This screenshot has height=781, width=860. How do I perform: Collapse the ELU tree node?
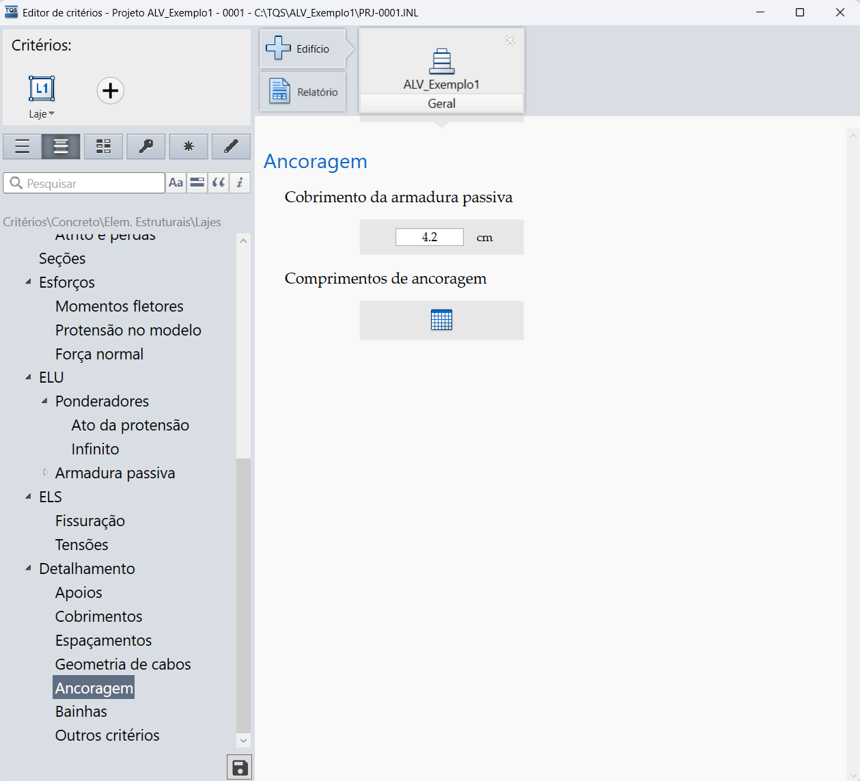point(28,376)
